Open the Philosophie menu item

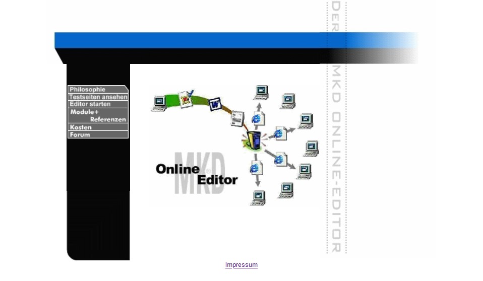[x=98, y=89]
